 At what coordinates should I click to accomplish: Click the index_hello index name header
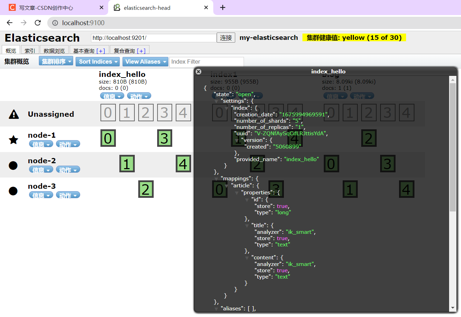[122, 74]
